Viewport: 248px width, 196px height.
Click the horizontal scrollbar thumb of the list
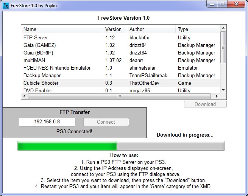(x=119, y=96)
